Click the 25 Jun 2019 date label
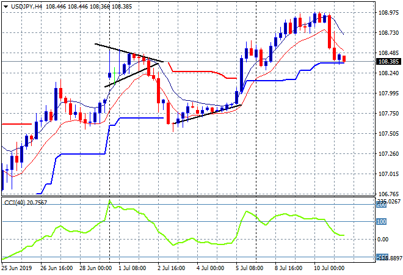 pos(16,268)
